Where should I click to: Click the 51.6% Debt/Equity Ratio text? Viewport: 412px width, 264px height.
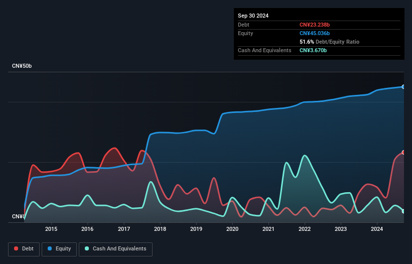pos(329,42)
